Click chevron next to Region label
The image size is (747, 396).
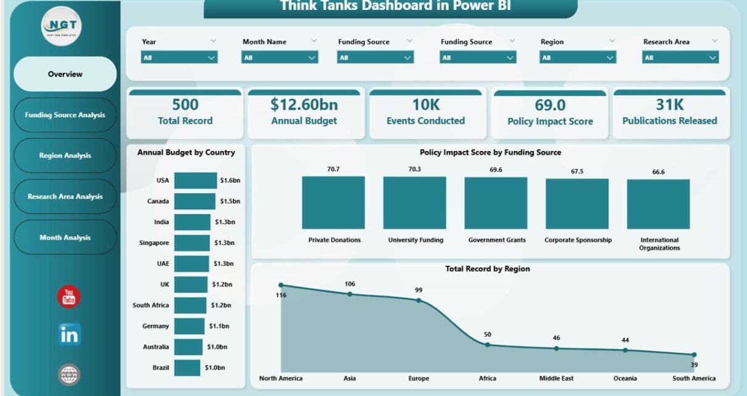click(612, 41)
